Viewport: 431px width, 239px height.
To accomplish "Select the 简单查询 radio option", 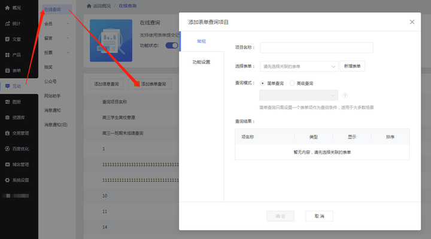I will click(x=263, y=84).
